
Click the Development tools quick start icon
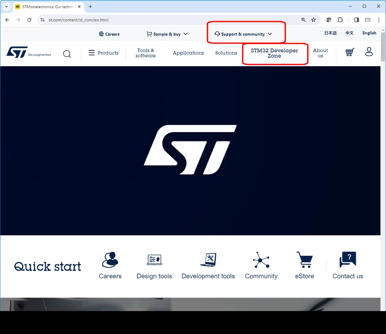[208, 260]
